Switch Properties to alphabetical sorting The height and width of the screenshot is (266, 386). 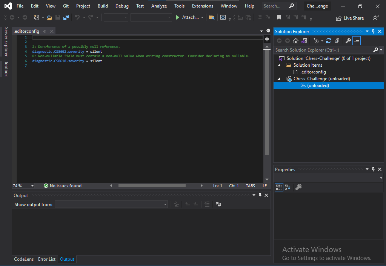[x=287, y=187]
